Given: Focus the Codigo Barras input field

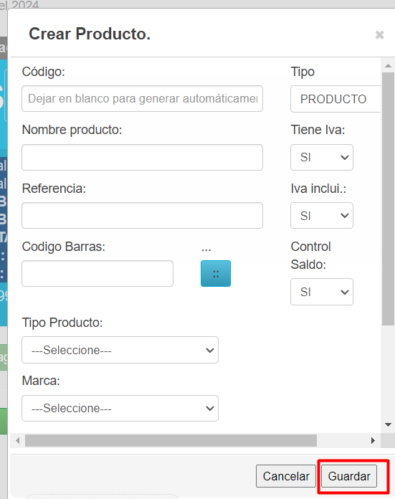Looking at the screenshot, I should pyautogui.click(x=97, y=273).
